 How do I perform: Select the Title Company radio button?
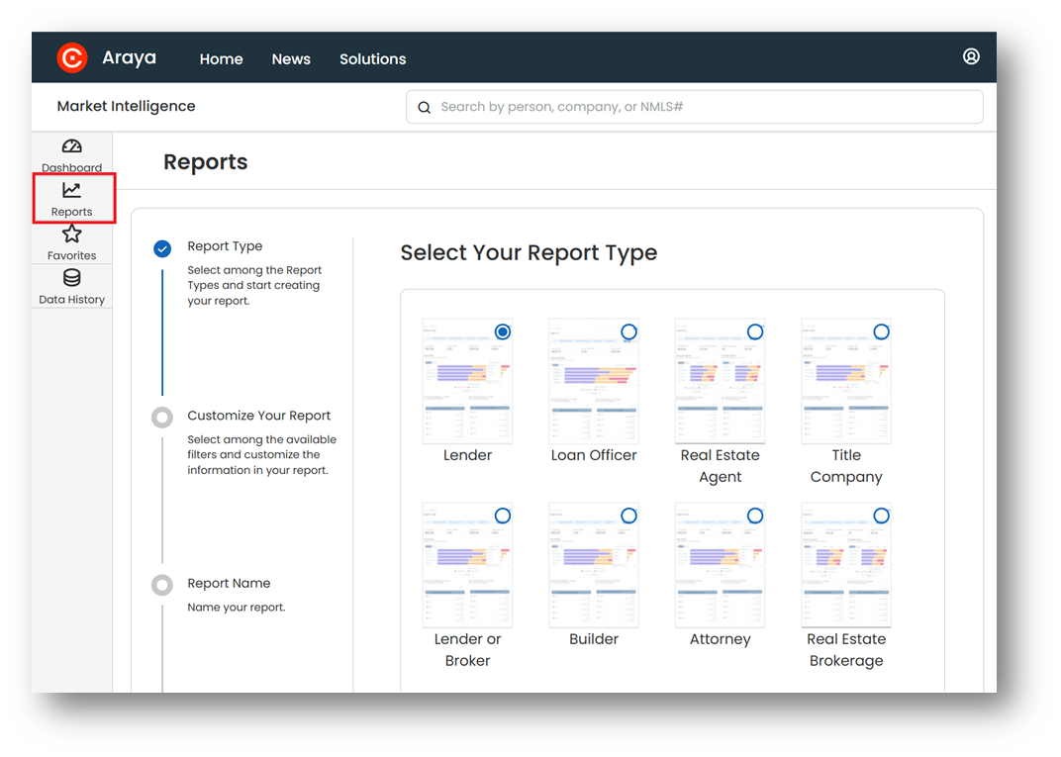click(x=881, y=332)
